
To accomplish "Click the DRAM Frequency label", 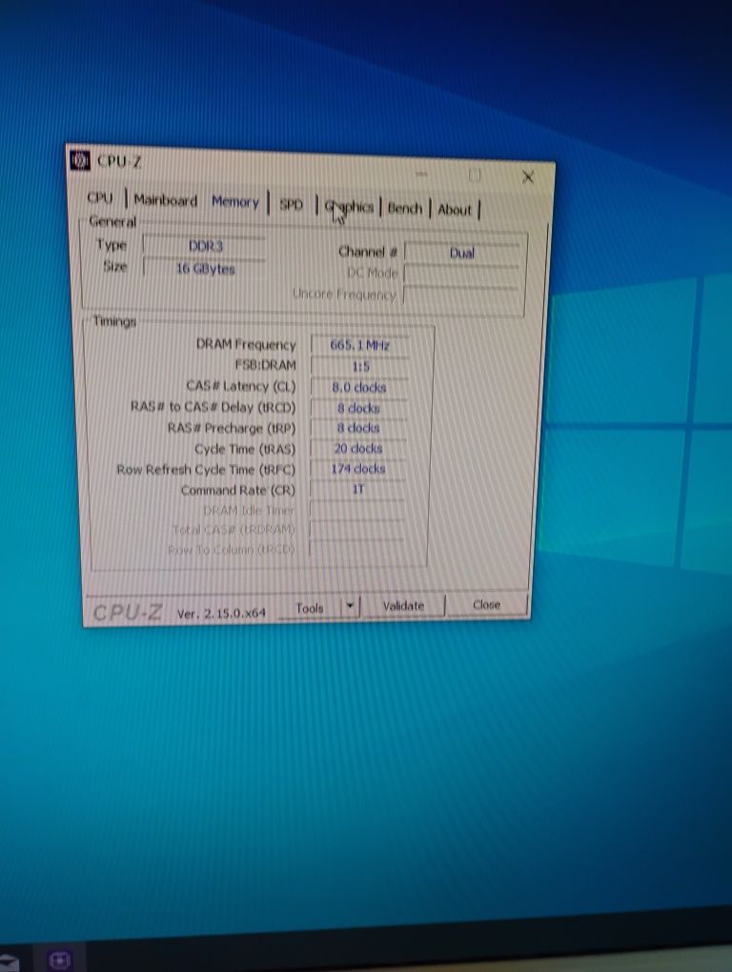I will pyautogui.click(x=246, y=344).
